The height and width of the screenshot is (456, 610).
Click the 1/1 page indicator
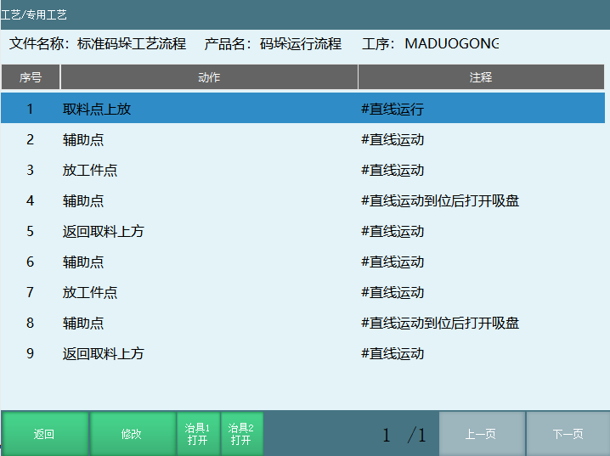click(404, 436)
